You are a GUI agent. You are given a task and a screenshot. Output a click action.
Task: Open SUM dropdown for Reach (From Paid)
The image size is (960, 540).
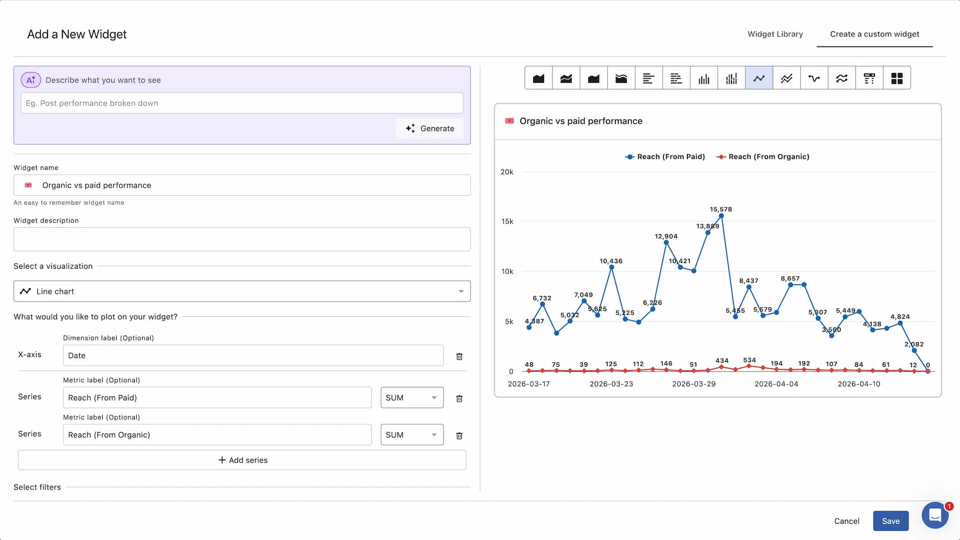(412, 398)
